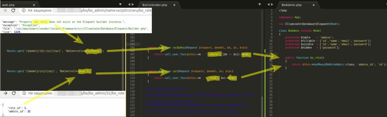Click the forward arrow in the top browser
The height and width of the screenshot is (117, 387).
[5, 10]
